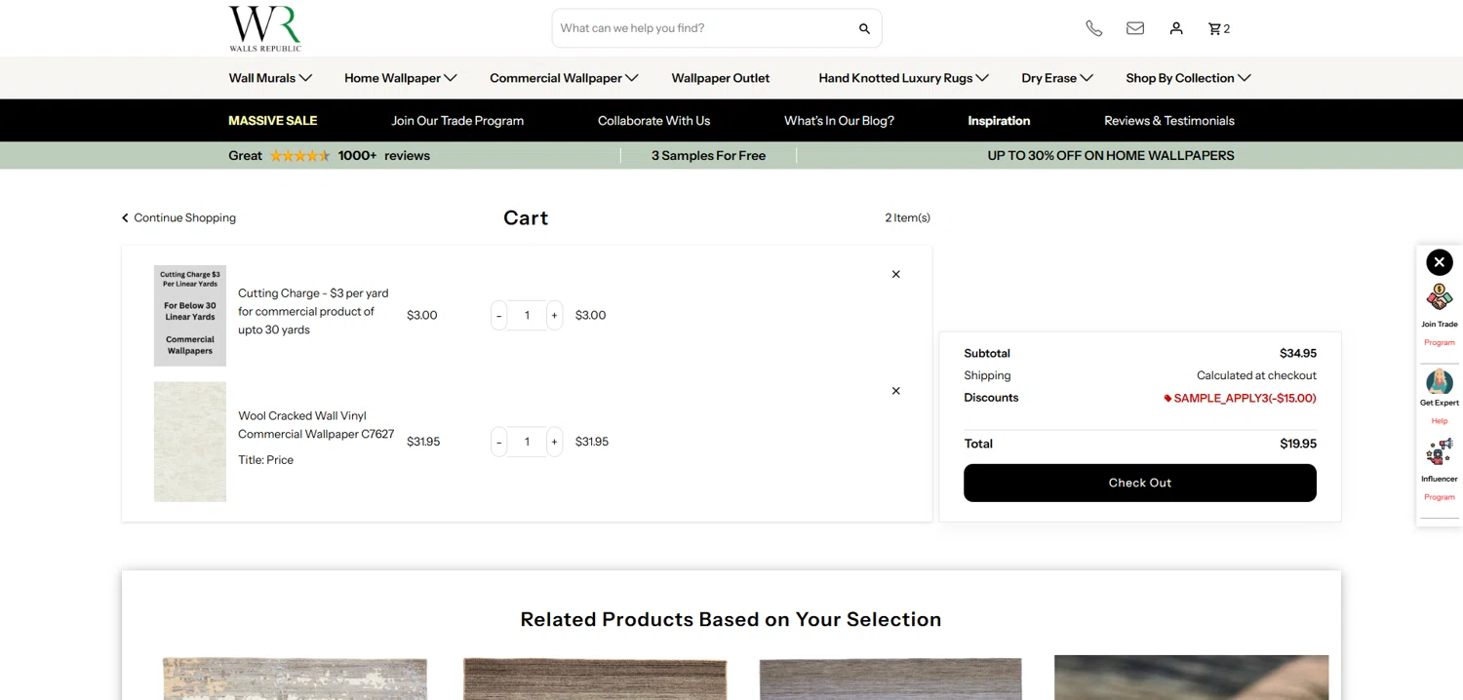Open the phone contact icon
Viewport: 1463px width, 700px height.
click(1094, 28)
